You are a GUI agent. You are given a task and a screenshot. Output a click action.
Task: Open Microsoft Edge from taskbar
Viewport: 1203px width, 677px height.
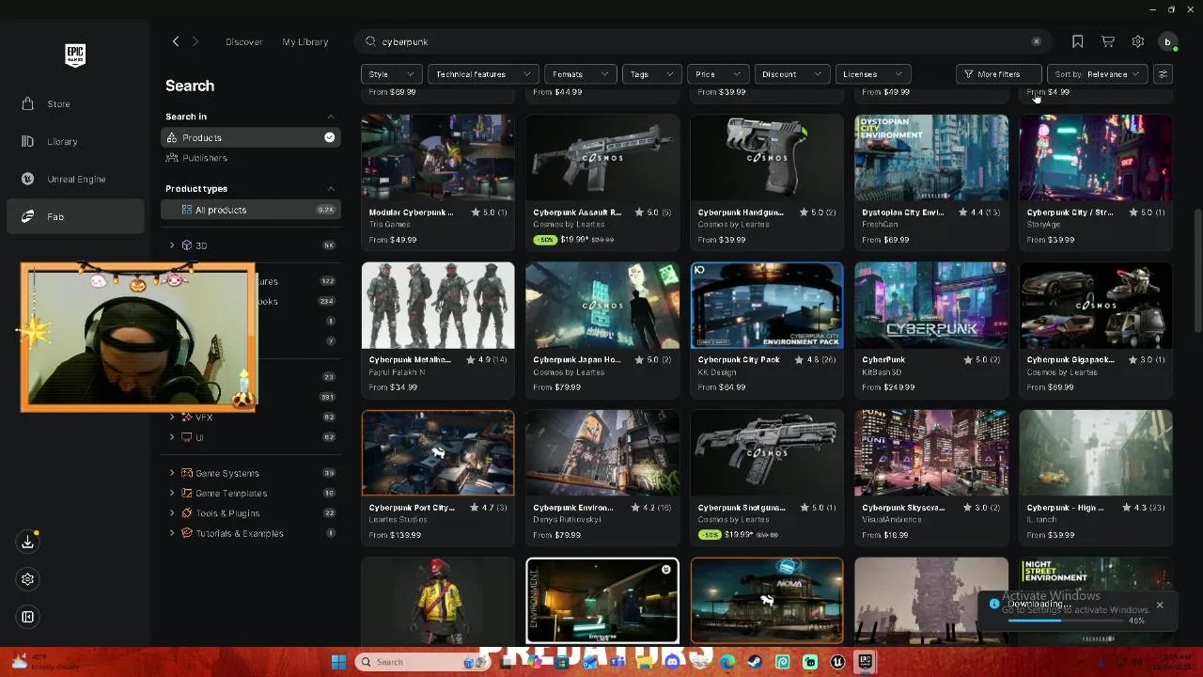pyautogui.click(x=727, y=662)
